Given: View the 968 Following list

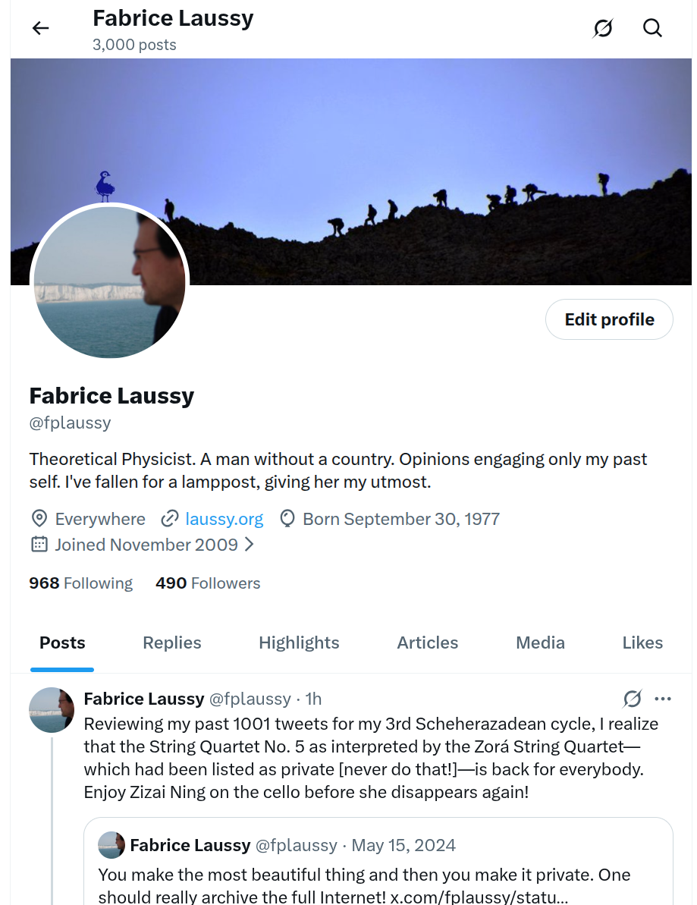Looking at the screenshot, I should coord(81,583).
